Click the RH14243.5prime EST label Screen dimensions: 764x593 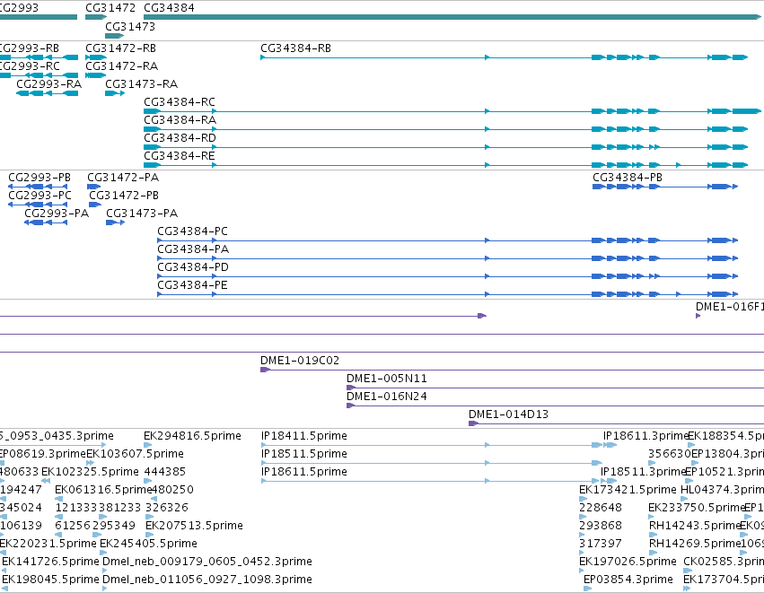pos(694,527)
